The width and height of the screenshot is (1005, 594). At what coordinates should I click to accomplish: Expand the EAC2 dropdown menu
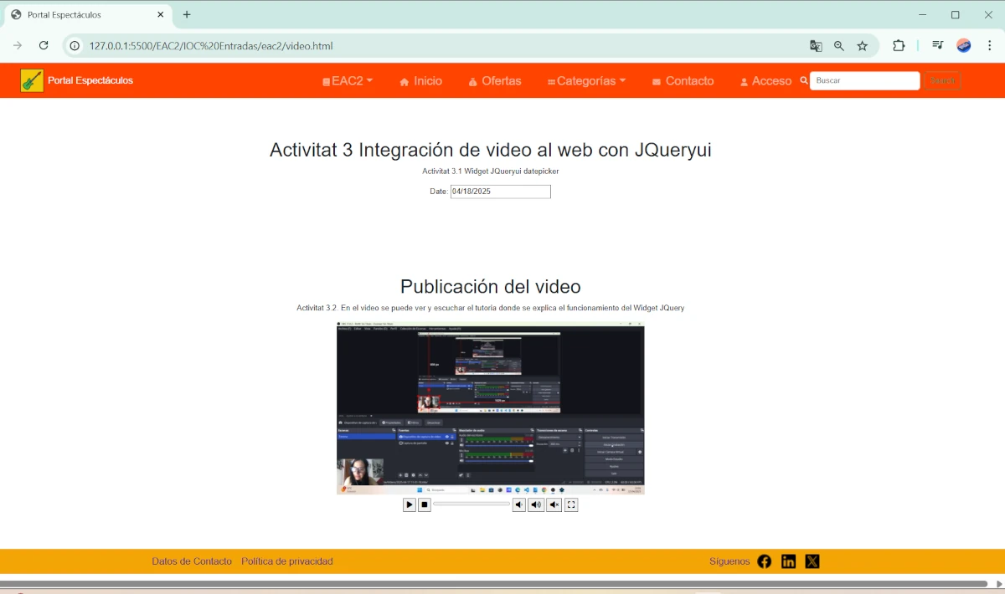pos(347,80)
